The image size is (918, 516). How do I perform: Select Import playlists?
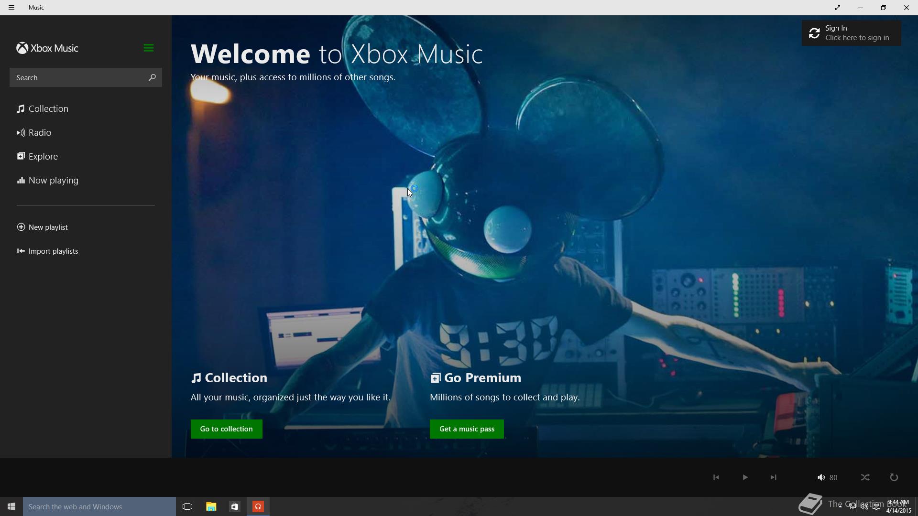click(47, 251)
